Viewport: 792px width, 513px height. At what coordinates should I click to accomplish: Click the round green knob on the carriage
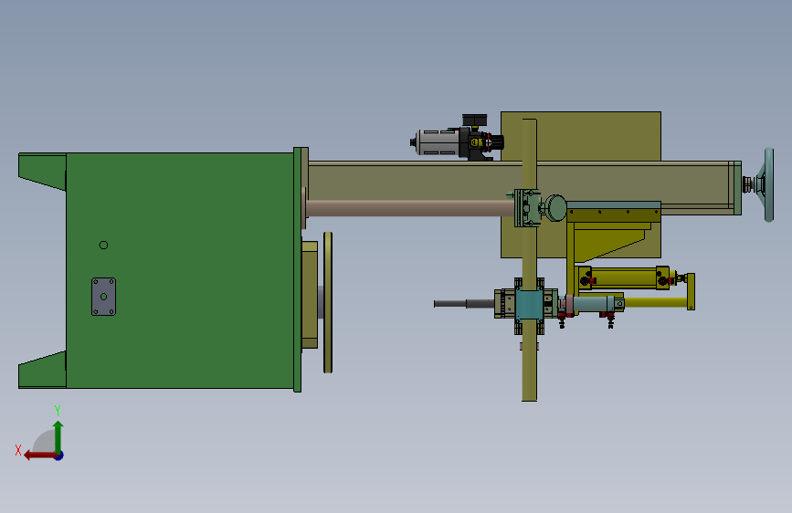click(556, 207)
